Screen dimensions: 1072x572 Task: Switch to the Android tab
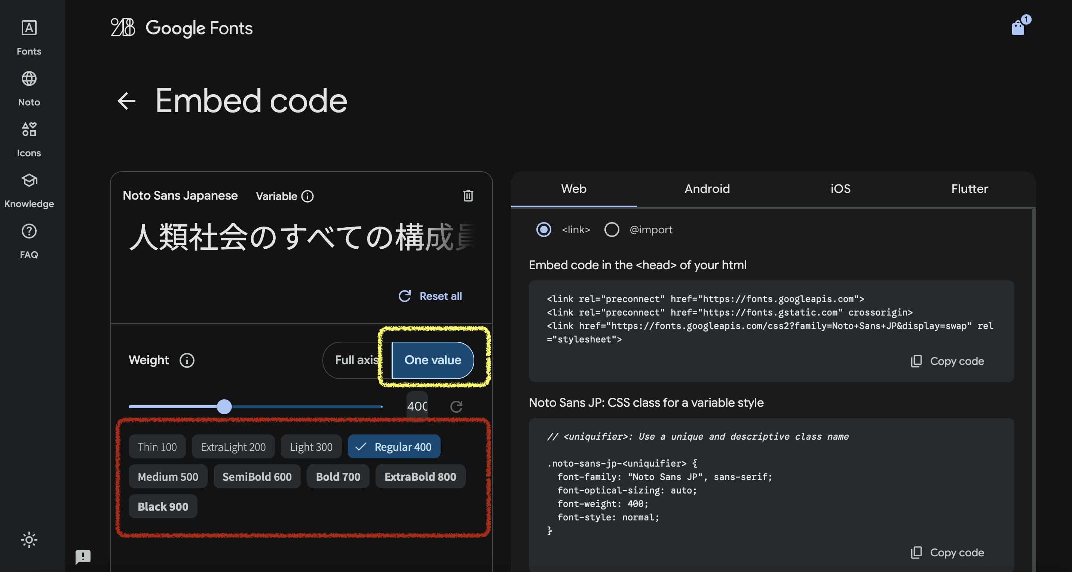pos(707,189)
